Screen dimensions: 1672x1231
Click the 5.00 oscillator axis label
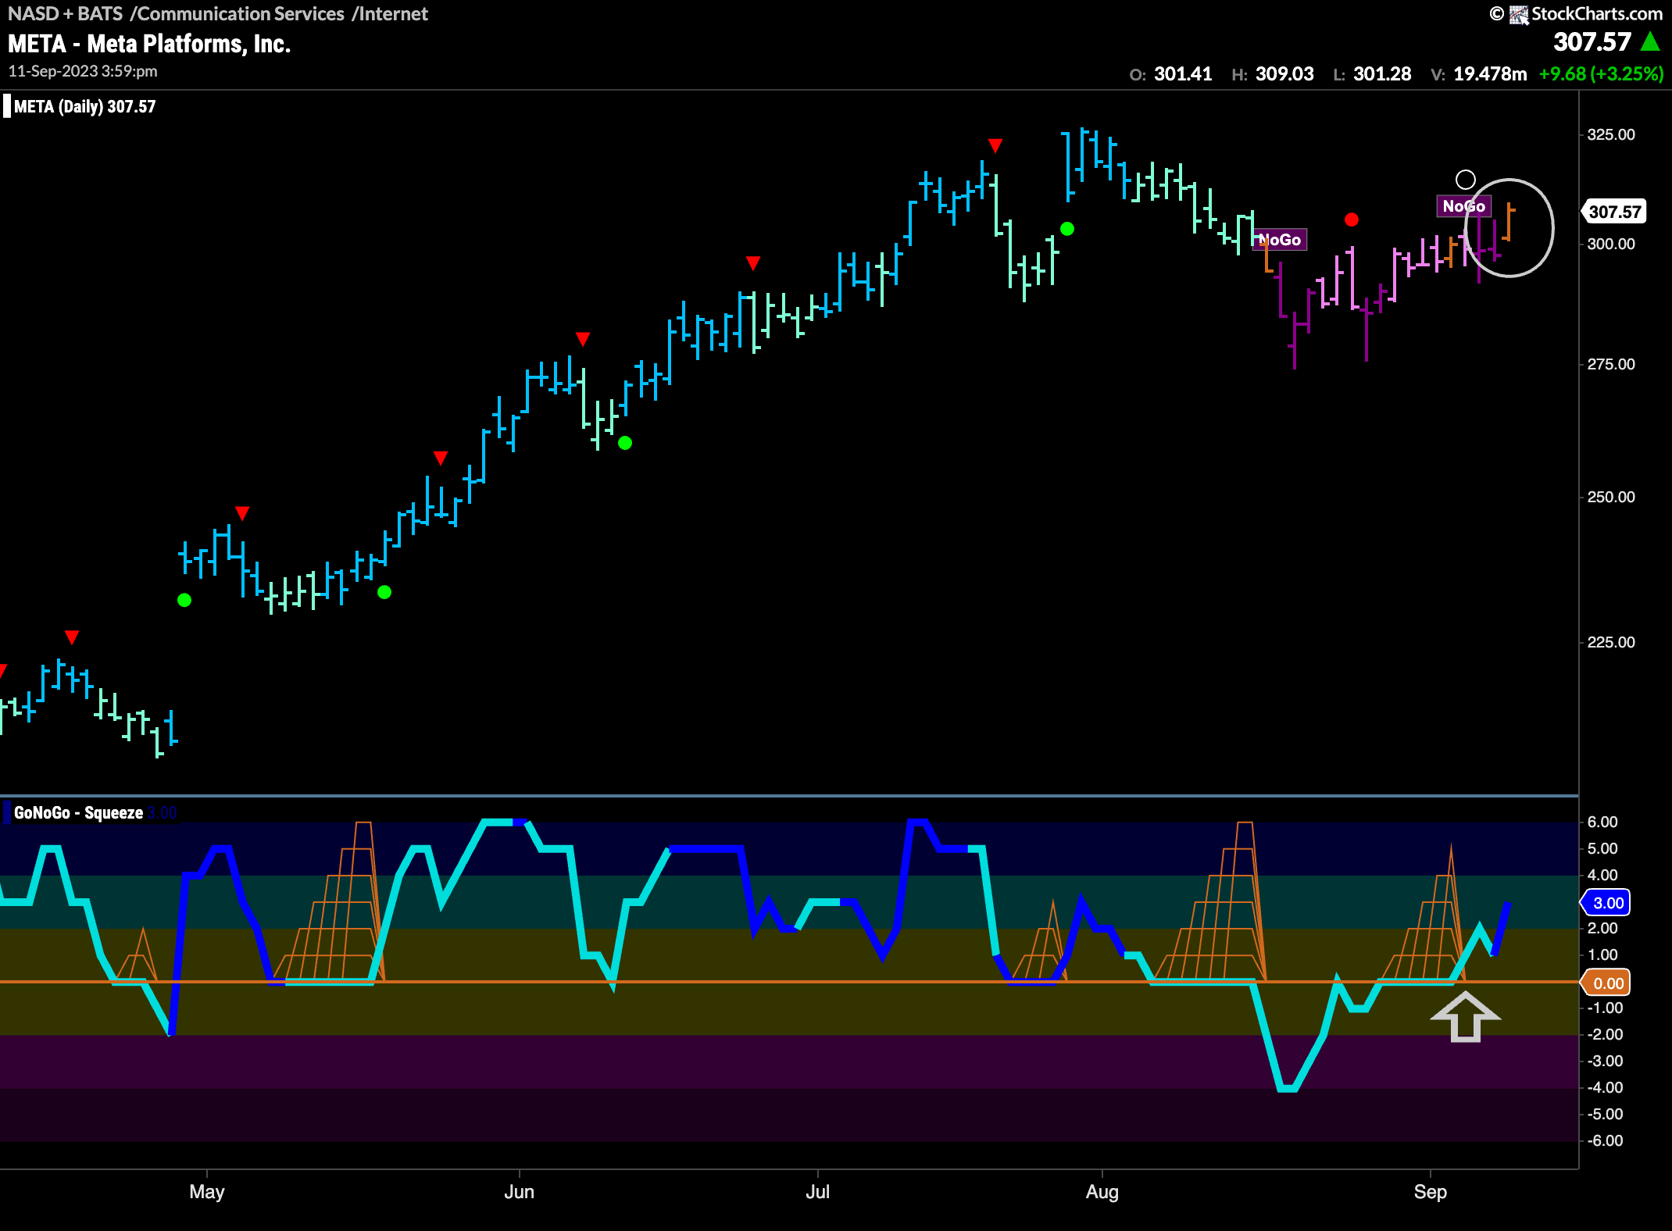coord(1602,848)
